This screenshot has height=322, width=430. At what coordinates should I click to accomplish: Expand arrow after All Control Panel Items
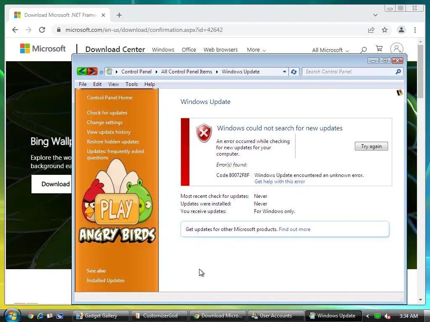(x=217, y=72)
